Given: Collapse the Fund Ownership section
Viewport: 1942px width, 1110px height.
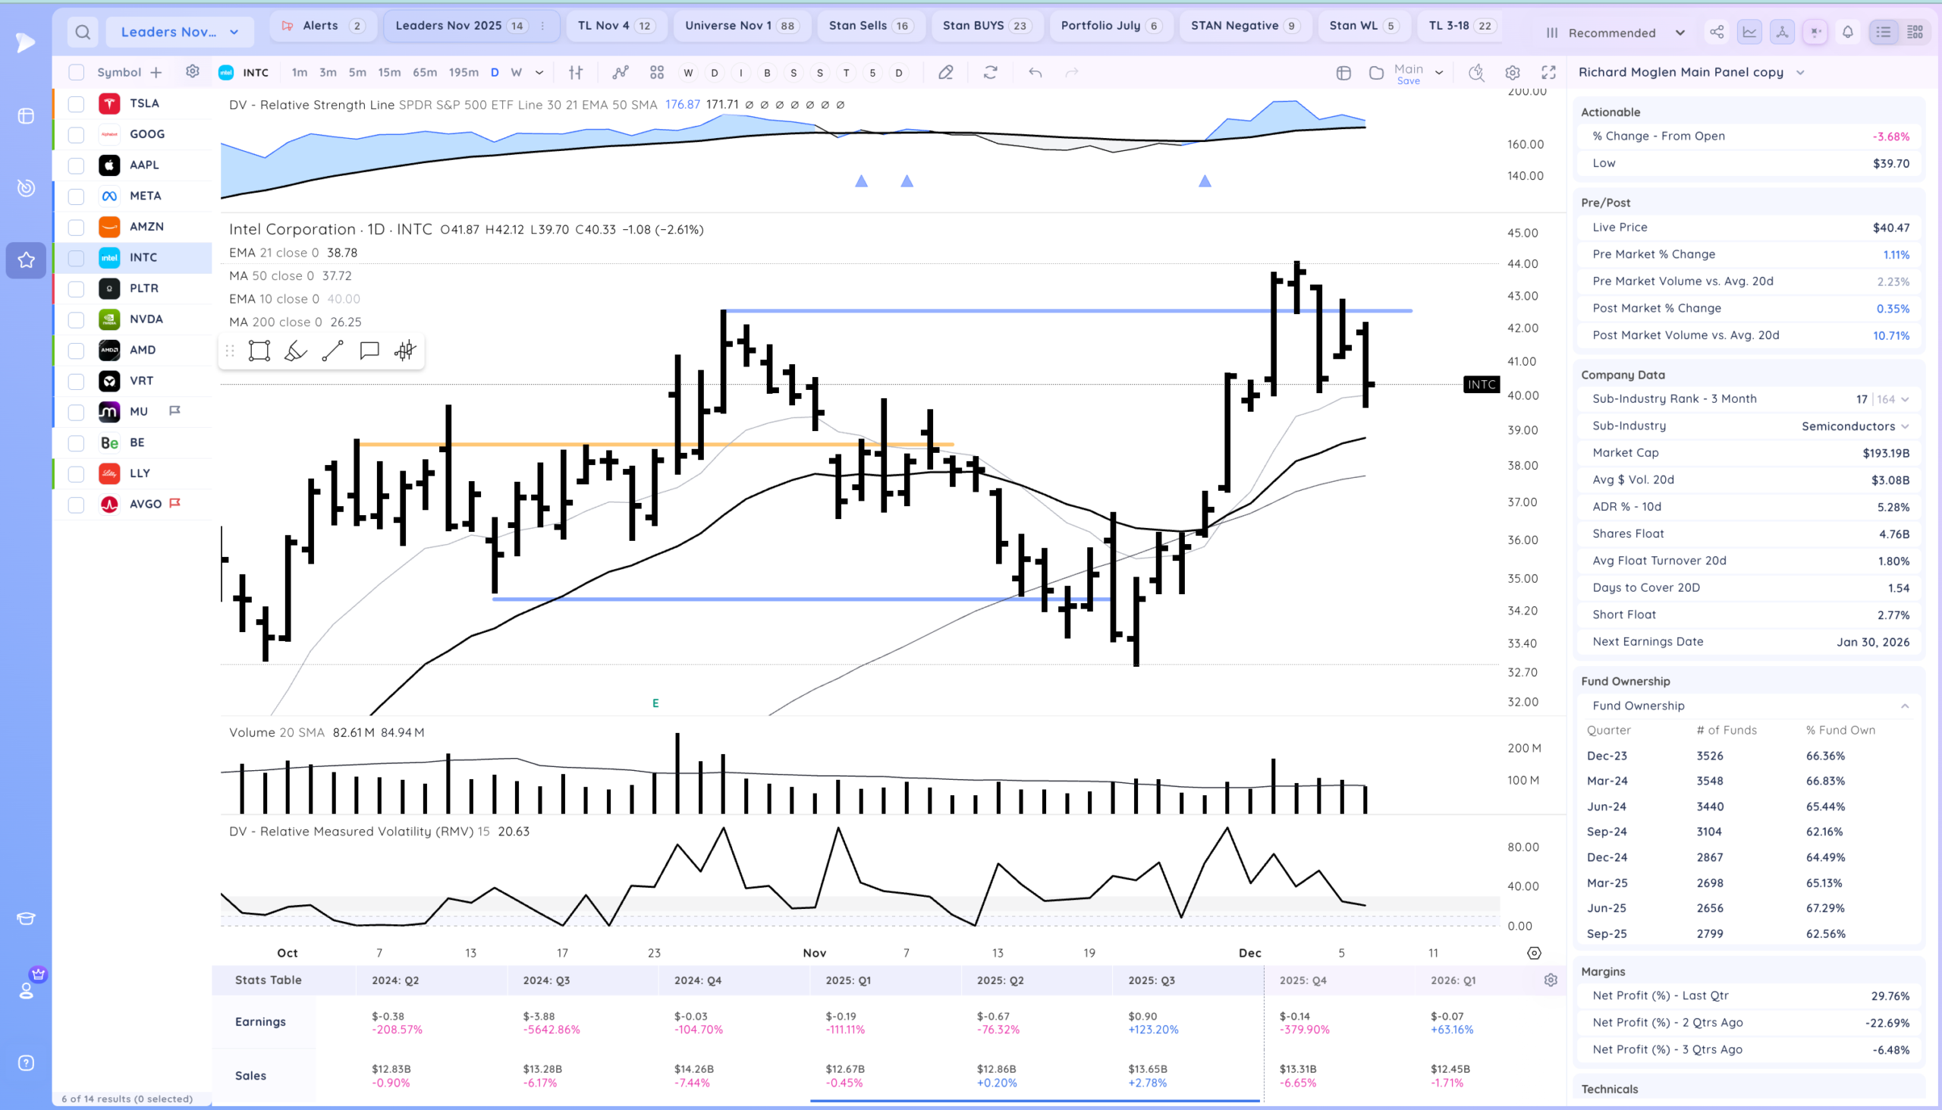Looking at the screenshot, I should 1904,706.
